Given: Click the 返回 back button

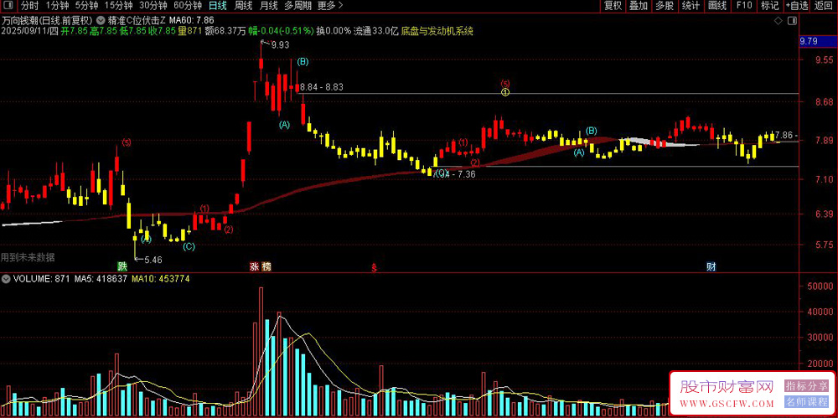Looking at the screenshot, I should coord(824,6).
